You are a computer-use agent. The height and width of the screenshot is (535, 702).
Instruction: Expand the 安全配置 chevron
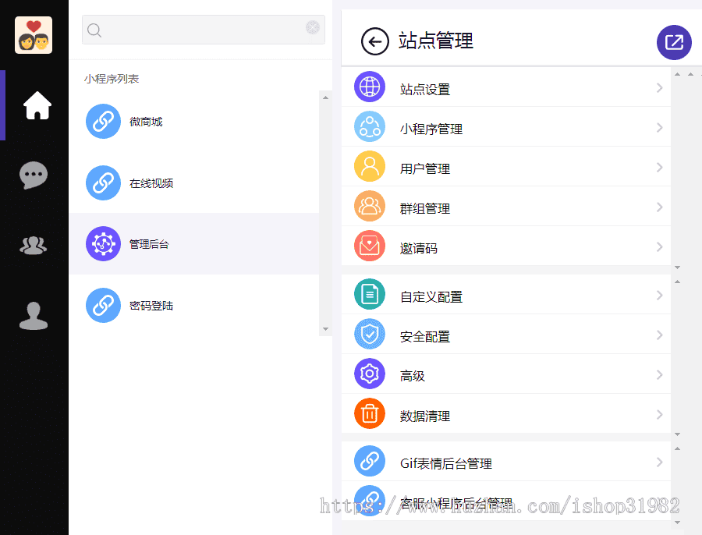(659, 335)
